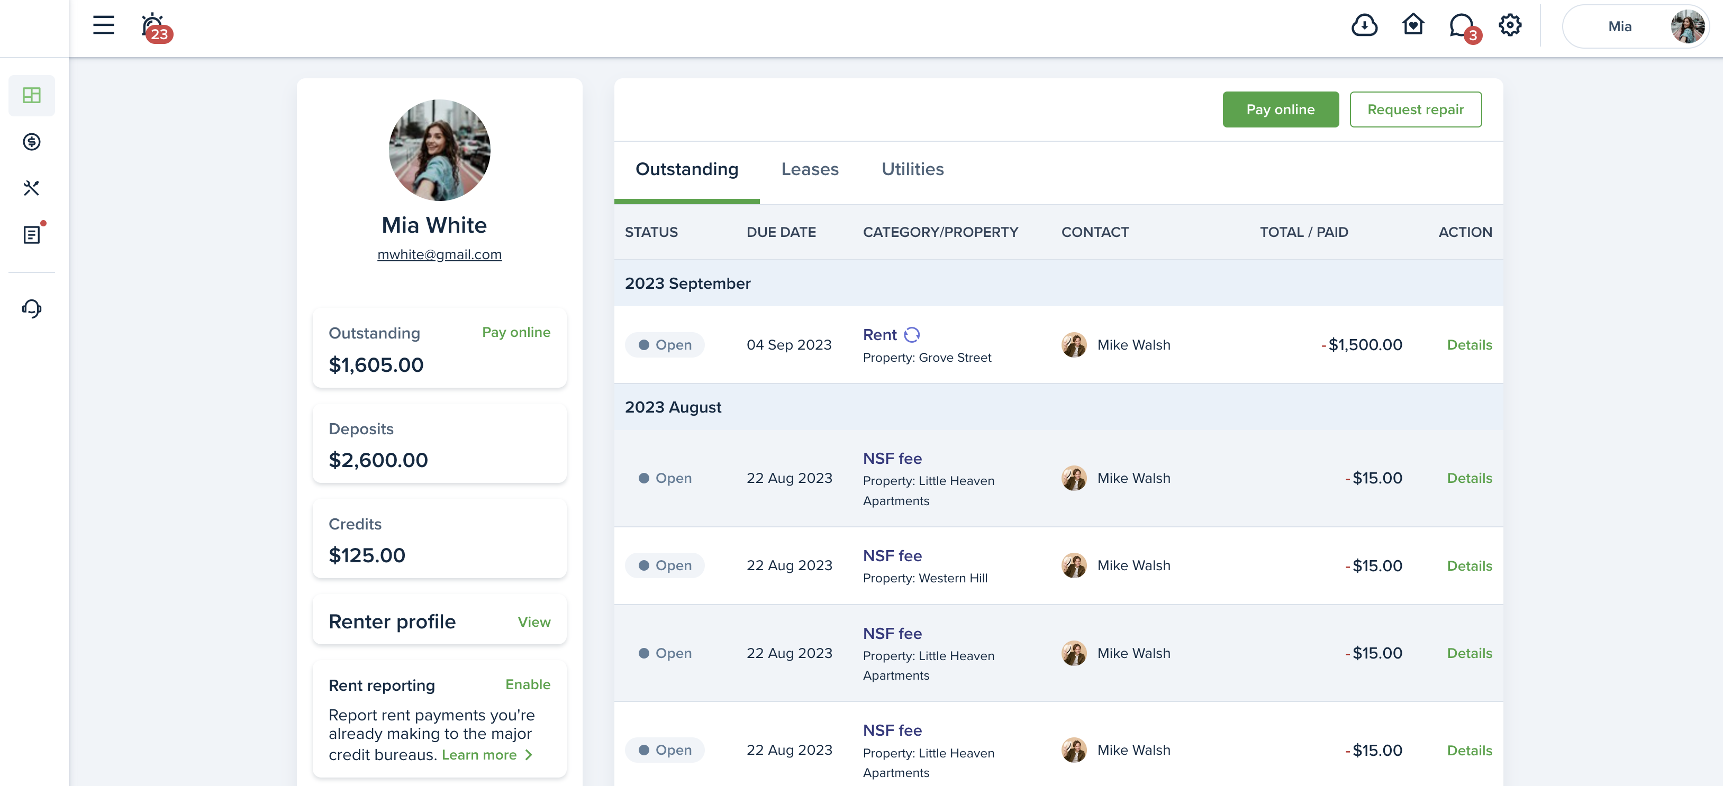The width and height of the screenshot is (1723, 786).
Task: Click the mwhite@gmail.com email link
Action: [x=439, y=254]
